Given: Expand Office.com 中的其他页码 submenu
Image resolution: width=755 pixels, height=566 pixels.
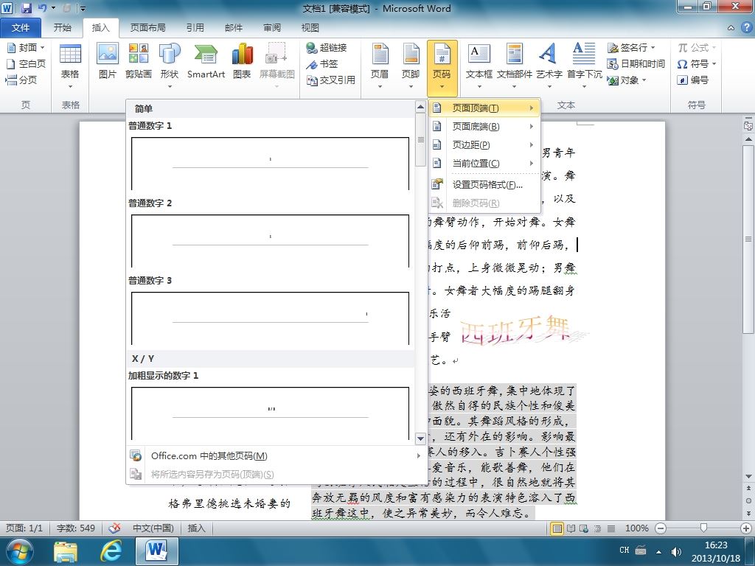Looking at the screenshot, I should (276, 455).
